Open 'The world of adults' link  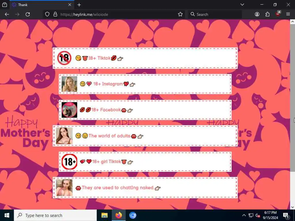[145, 136]
